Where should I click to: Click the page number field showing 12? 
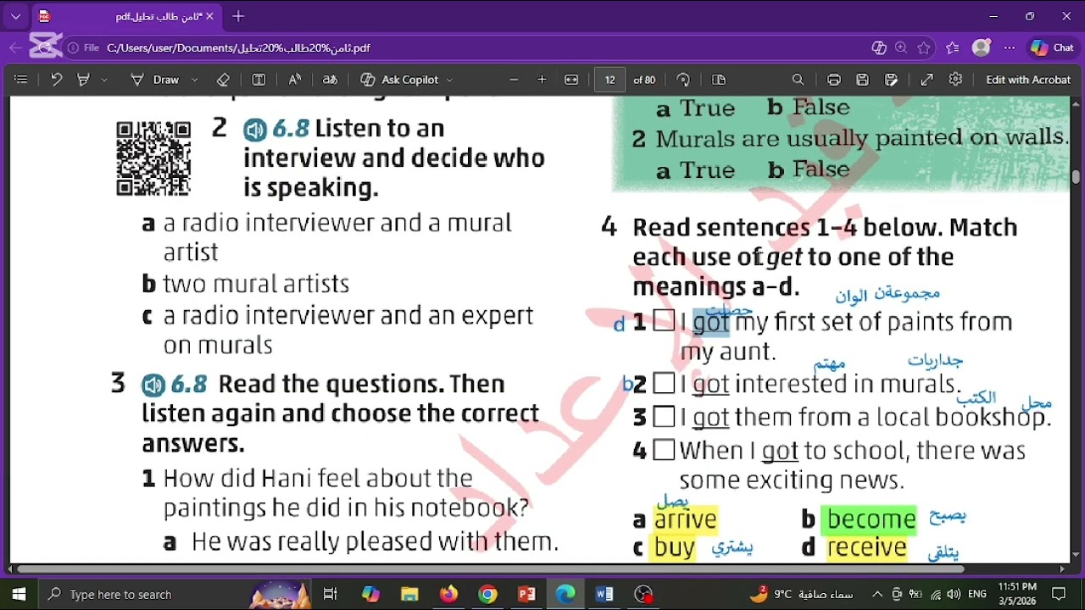610,80
